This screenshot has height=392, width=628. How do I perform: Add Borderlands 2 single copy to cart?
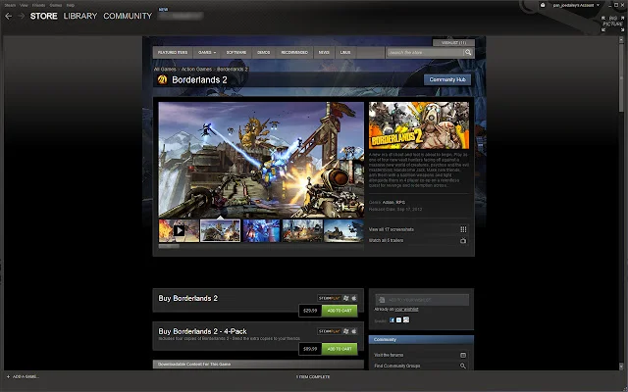coord(340,311)
